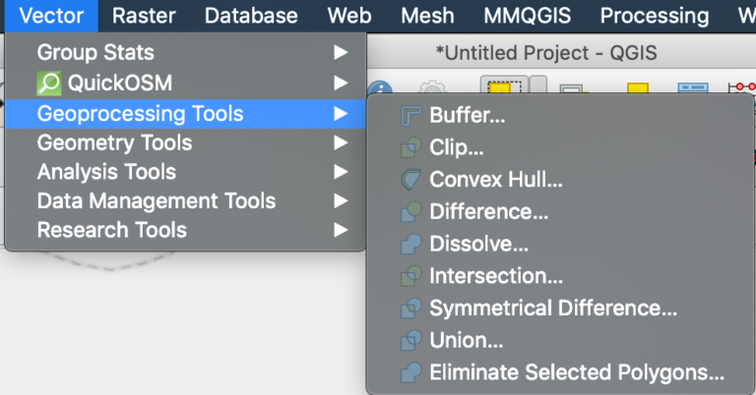The height and width of the screenshot is (395, 756).
Task: Expand the Geometry Tools submenu arrow
Action: (x=341, y=142)
